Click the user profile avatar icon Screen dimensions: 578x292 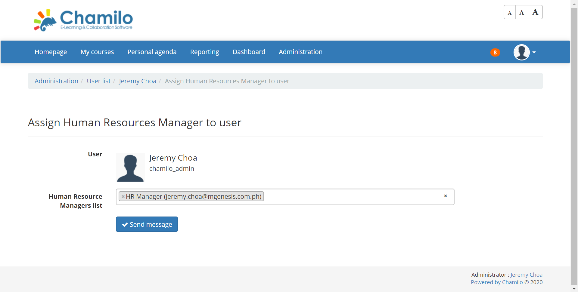(x=522, y=52)
